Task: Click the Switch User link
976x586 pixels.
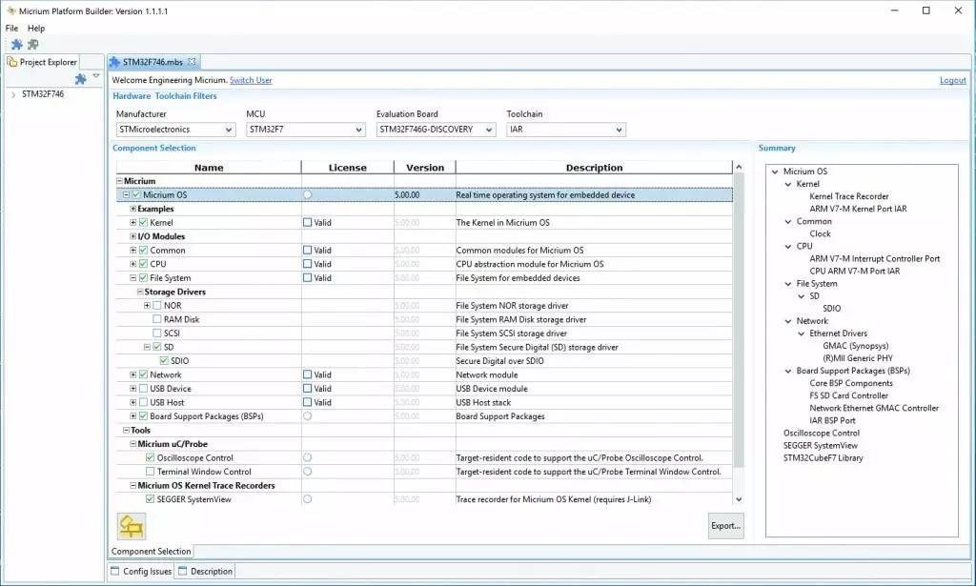Action: 251,81
